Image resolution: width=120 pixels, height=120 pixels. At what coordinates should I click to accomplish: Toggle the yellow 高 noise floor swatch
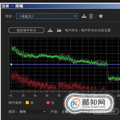(x=27, y=102)
